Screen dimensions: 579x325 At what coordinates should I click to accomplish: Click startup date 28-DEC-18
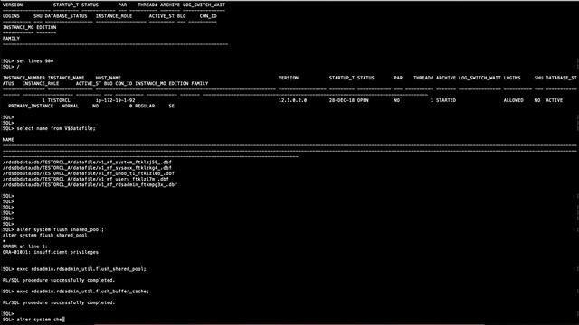pyautogui.click(x=342, y=100)
